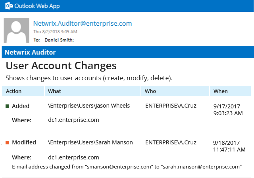Click the Action column header
The width and height of the screenshot is (254, 178).
coord(23,91)
